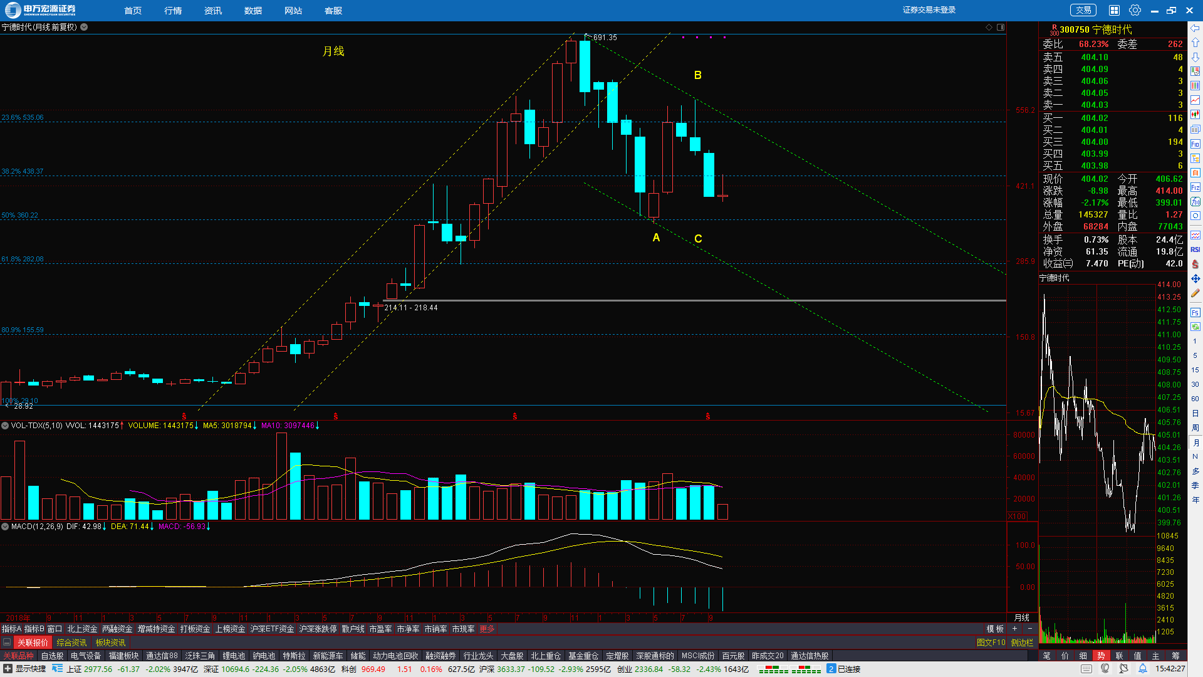Click the 图文F10 link
This screenshot has width=1203, height=677.
991,643
